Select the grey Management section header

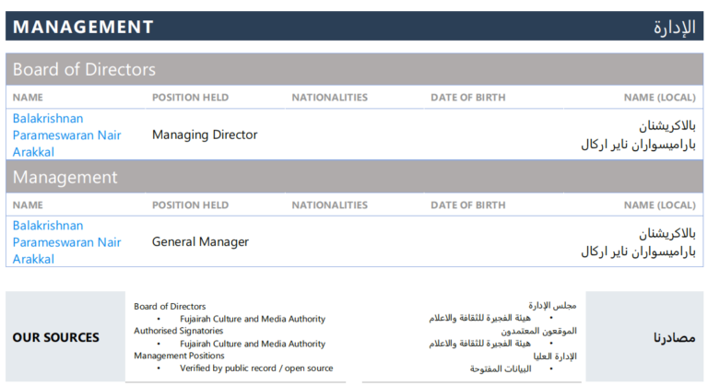pos(65,177)
